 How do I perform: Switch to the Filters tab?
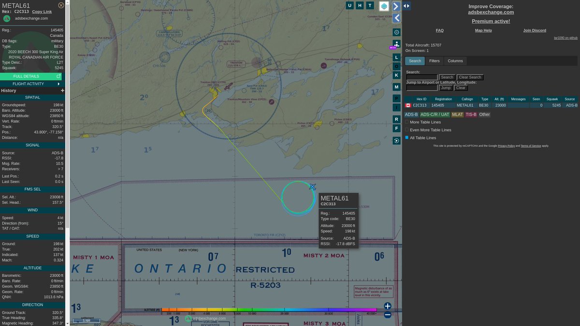(435, 61)
